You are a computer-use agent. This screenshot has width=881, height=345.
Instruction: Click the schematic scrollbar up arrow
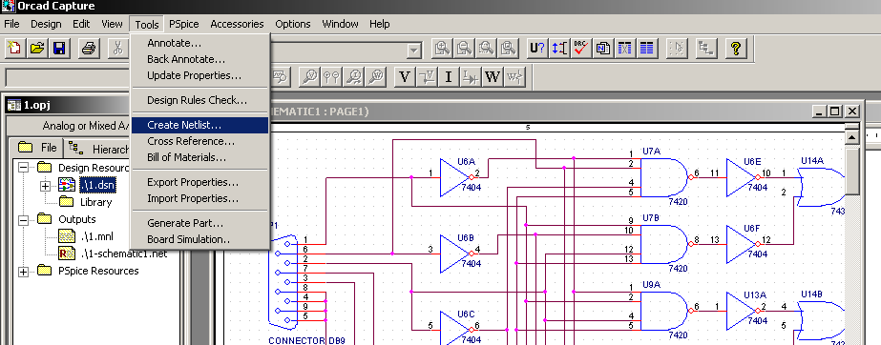pos(851,137)
